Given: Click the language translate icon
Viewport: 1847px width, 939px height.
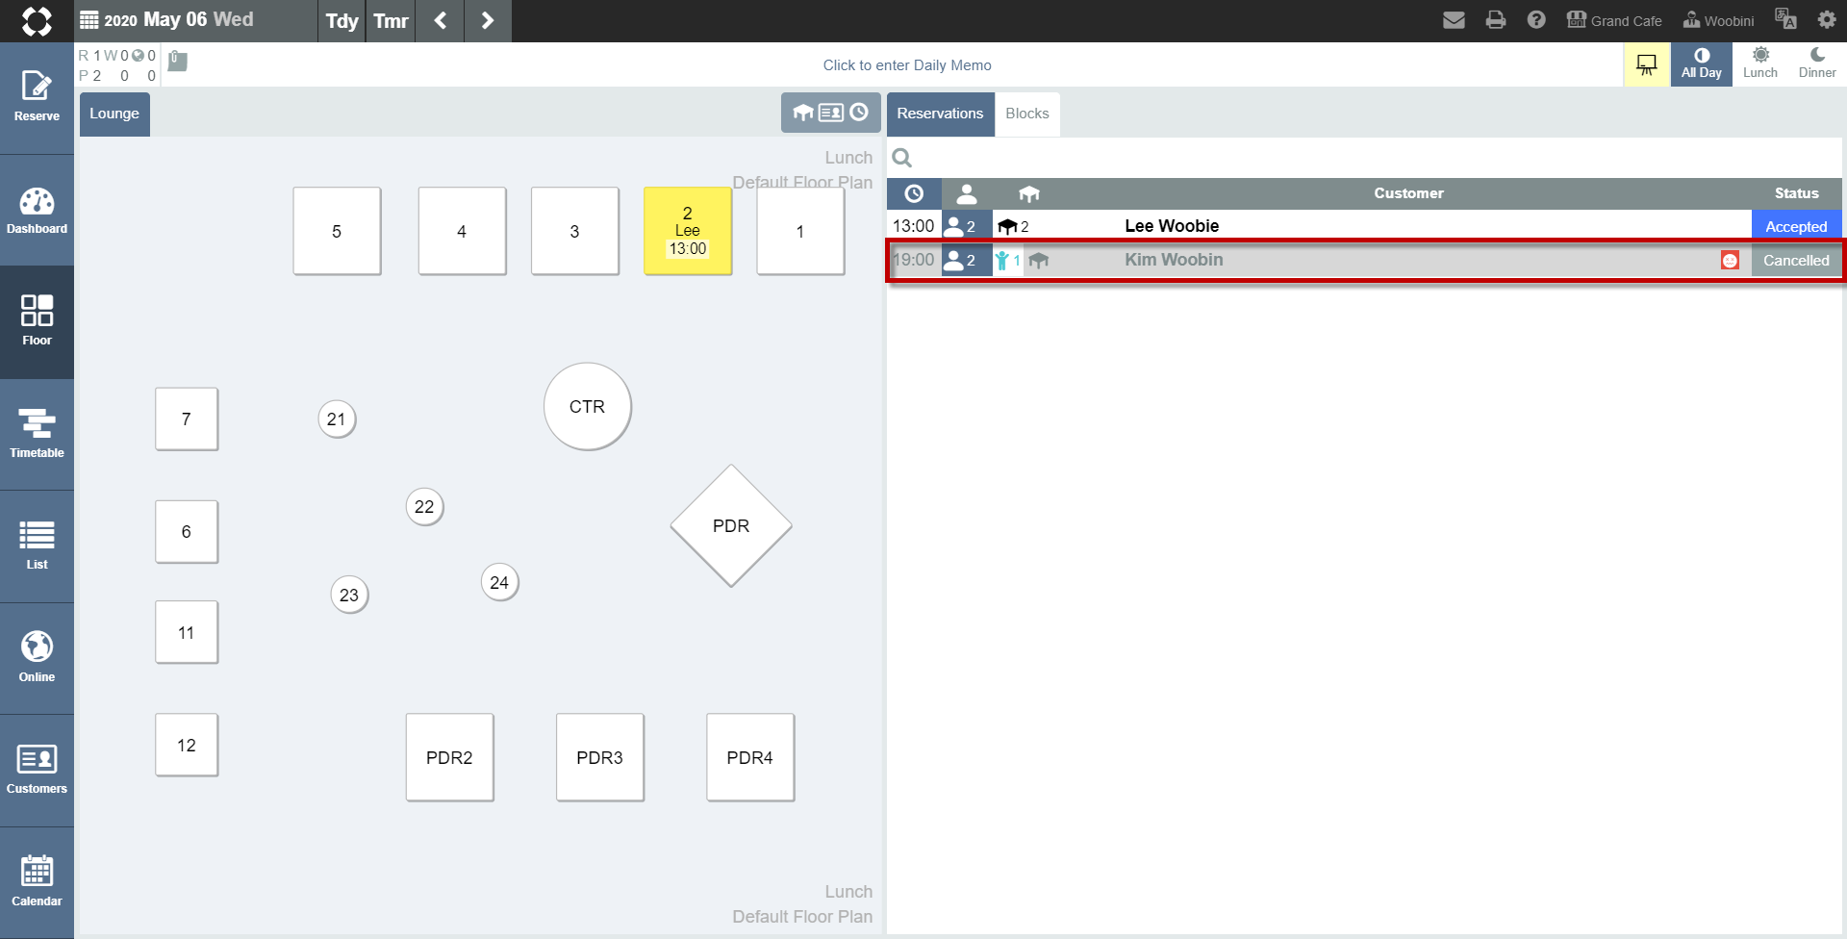Looking at the screenshot, I should click(1785, 20).
